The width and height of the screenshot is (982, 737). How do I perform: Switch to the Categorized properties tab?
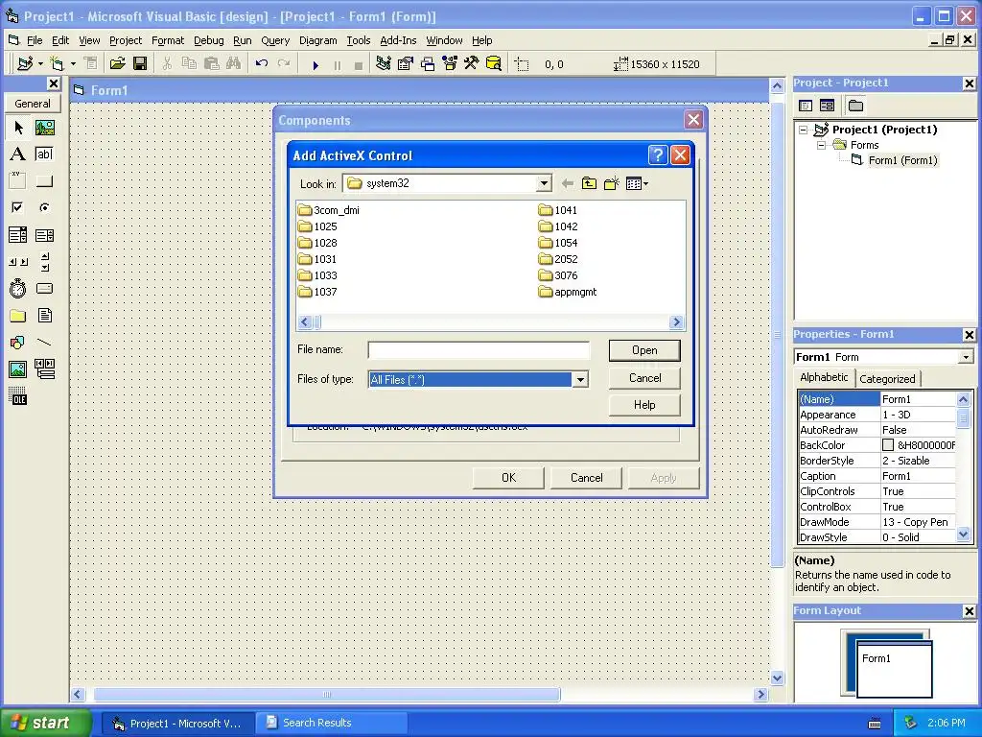point(887,378)
